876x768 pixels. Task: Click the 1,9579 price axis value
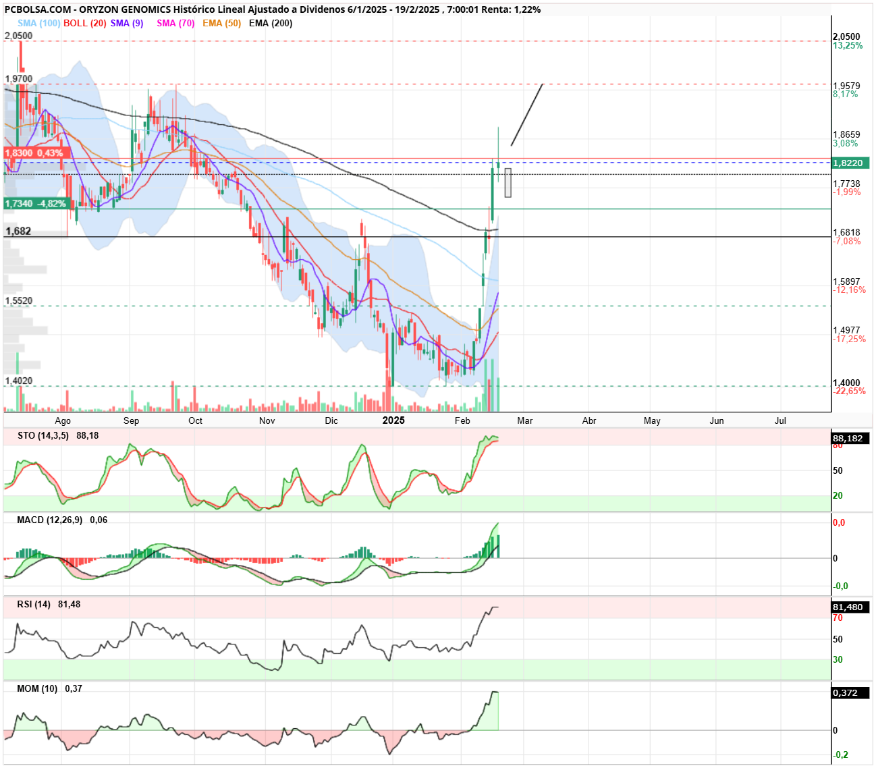(x=846, y=86)
